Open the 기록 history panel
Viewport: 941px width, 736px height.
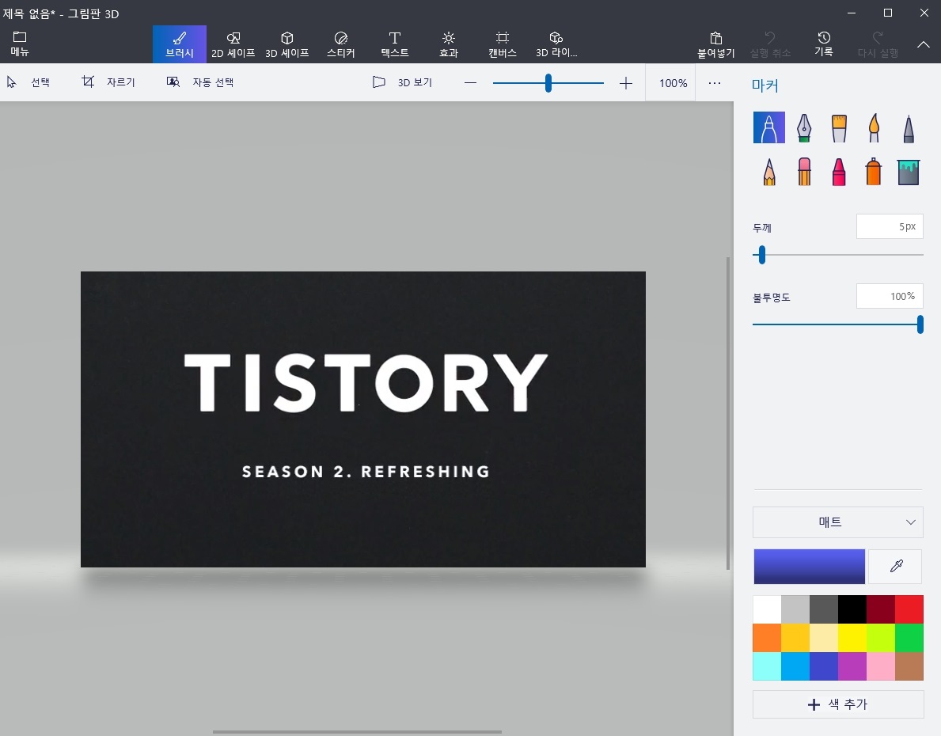pyautogui.click(x=824, y=44)
